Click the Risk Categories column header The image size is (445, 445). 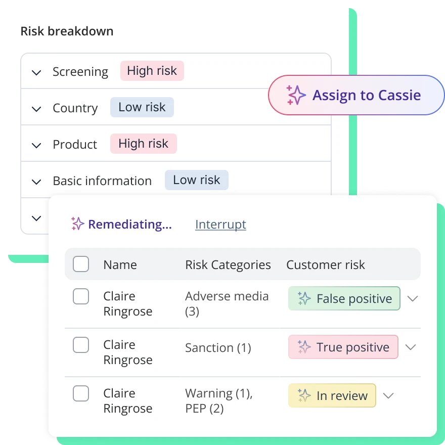pyautogui.click(x=228, y=264)
